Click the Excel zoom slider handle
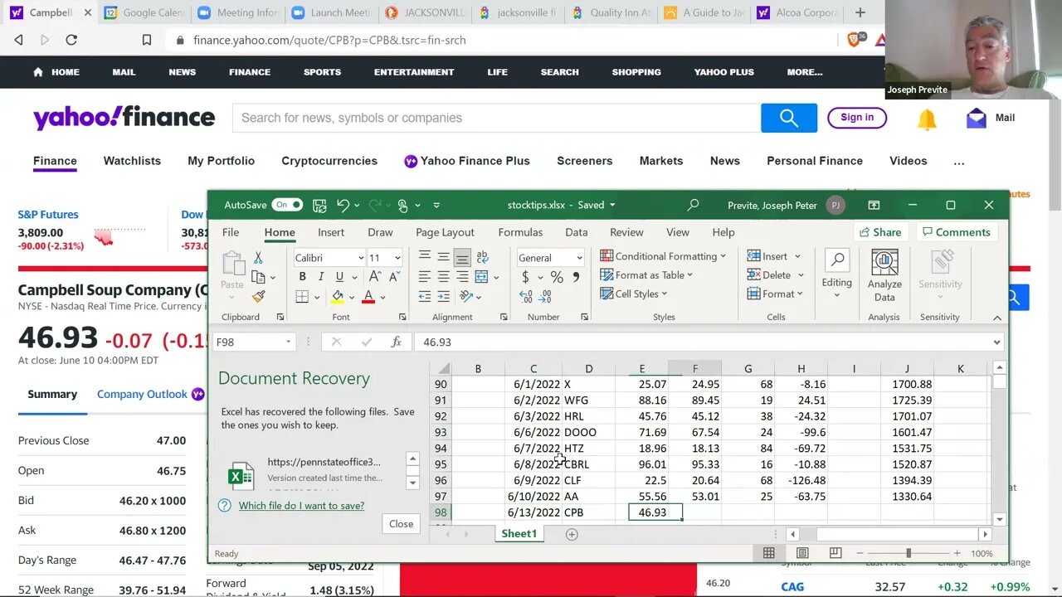Viewport: 1062px width, 597px height. 909,553
